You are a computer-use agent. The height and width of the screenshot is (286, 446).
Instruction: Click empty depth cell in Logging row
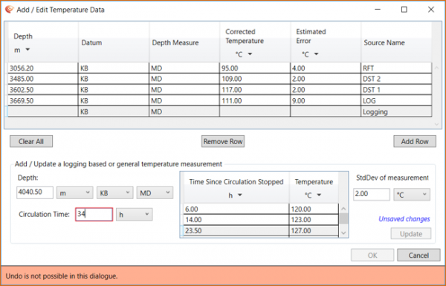(43, 111)
